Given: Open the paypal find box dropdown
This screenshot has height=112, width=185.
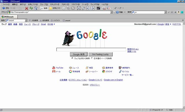Looking at the screenshot, I should [26, 21].
